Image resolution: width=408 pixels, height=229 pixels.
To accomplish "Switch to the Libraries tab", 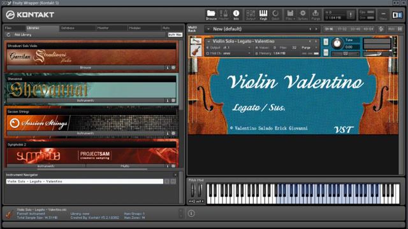I will (42, 28).
